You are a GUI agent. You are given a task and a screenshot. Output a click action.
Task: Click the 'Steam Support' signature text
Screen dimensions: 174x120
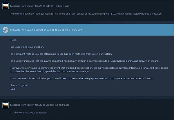(x=19, y=85)
